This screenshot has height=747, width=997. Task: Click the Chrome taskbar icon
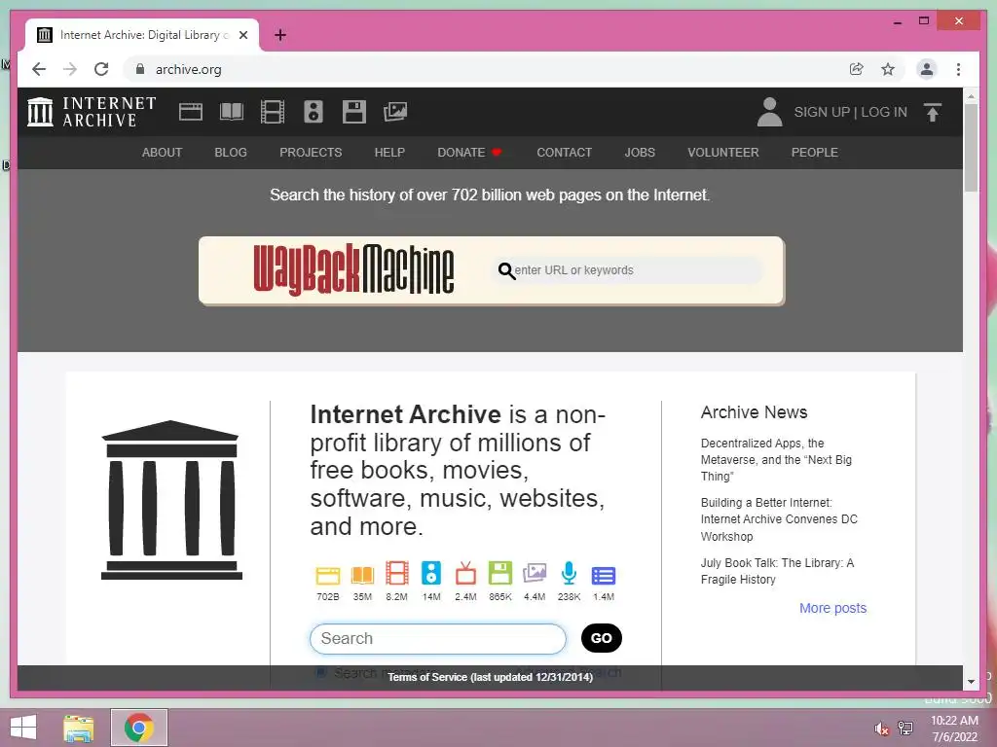[x=138, y=728]
